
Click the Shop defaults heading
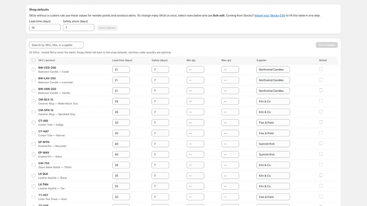[x=39, y=10]
